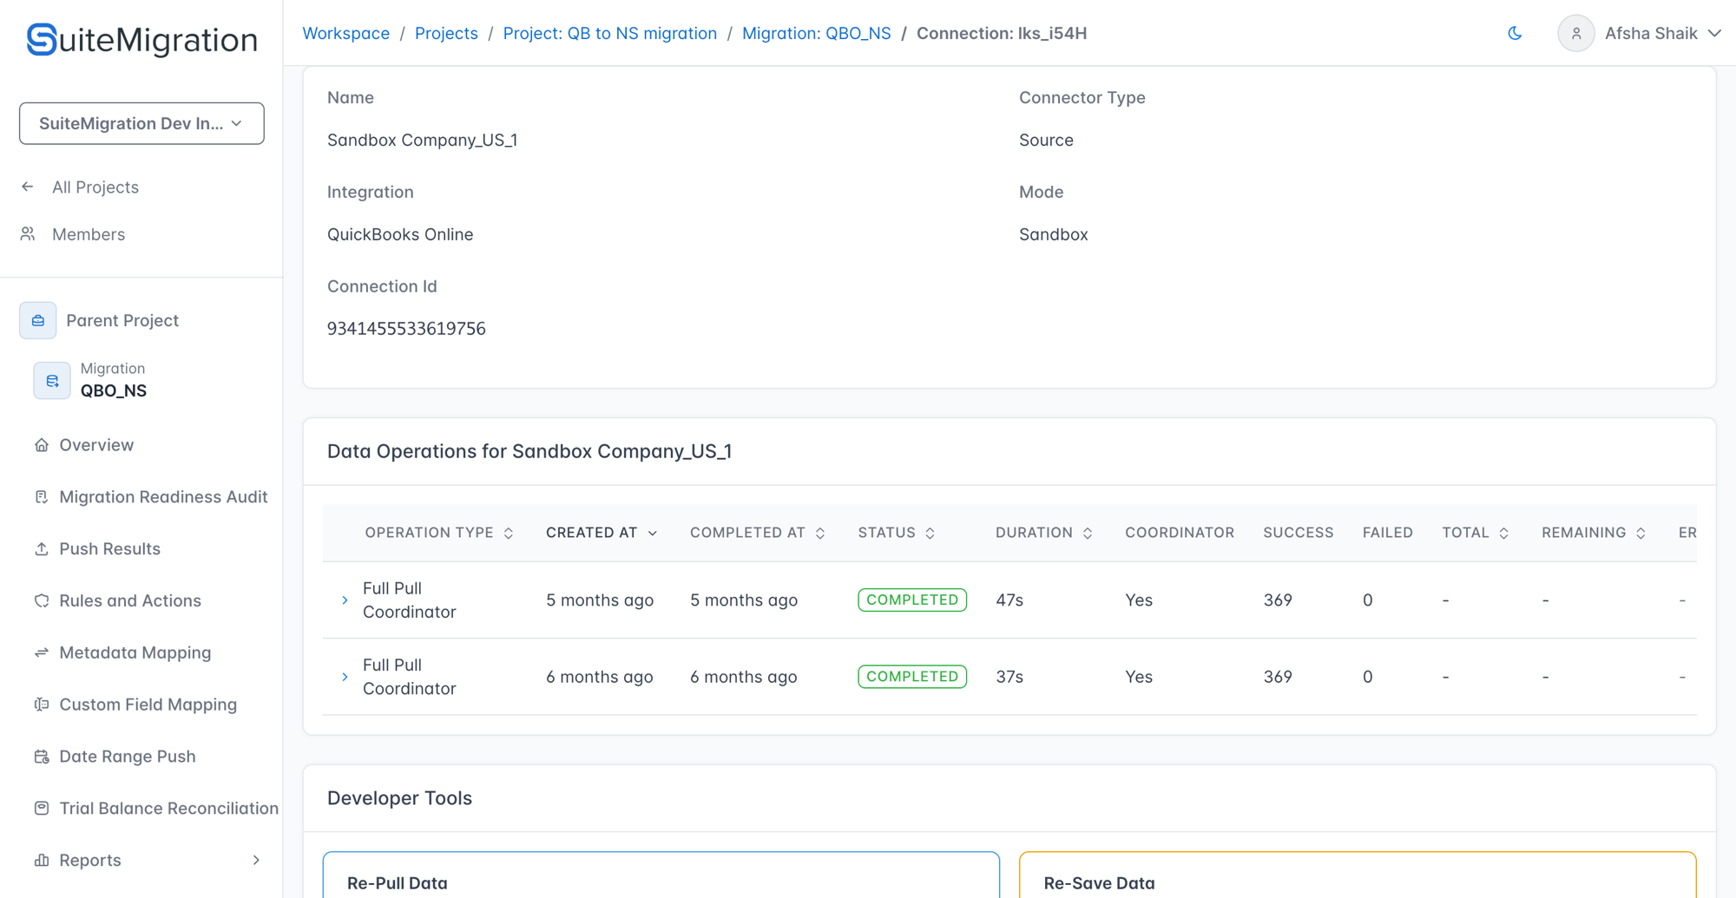Viewport: 1736px width, 898px height.
Task: Click Date Range Push calendar icon
Action: pos(42,757)
